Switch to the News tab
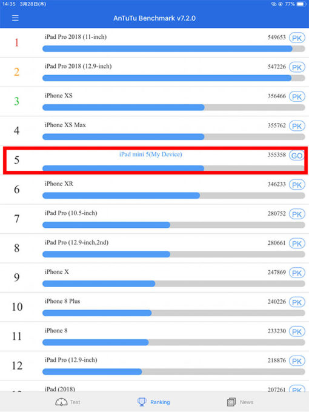The width and height of the screenshot is (309, 412). pos(240,402)
